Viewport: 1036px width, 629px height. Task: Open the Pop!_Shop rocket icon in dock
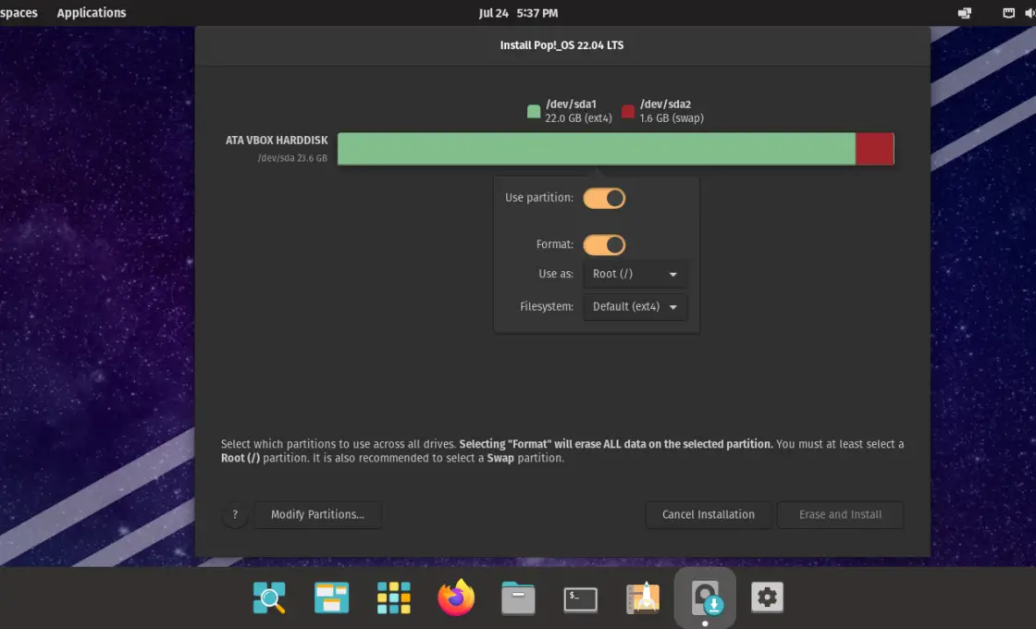pos(643,598)
